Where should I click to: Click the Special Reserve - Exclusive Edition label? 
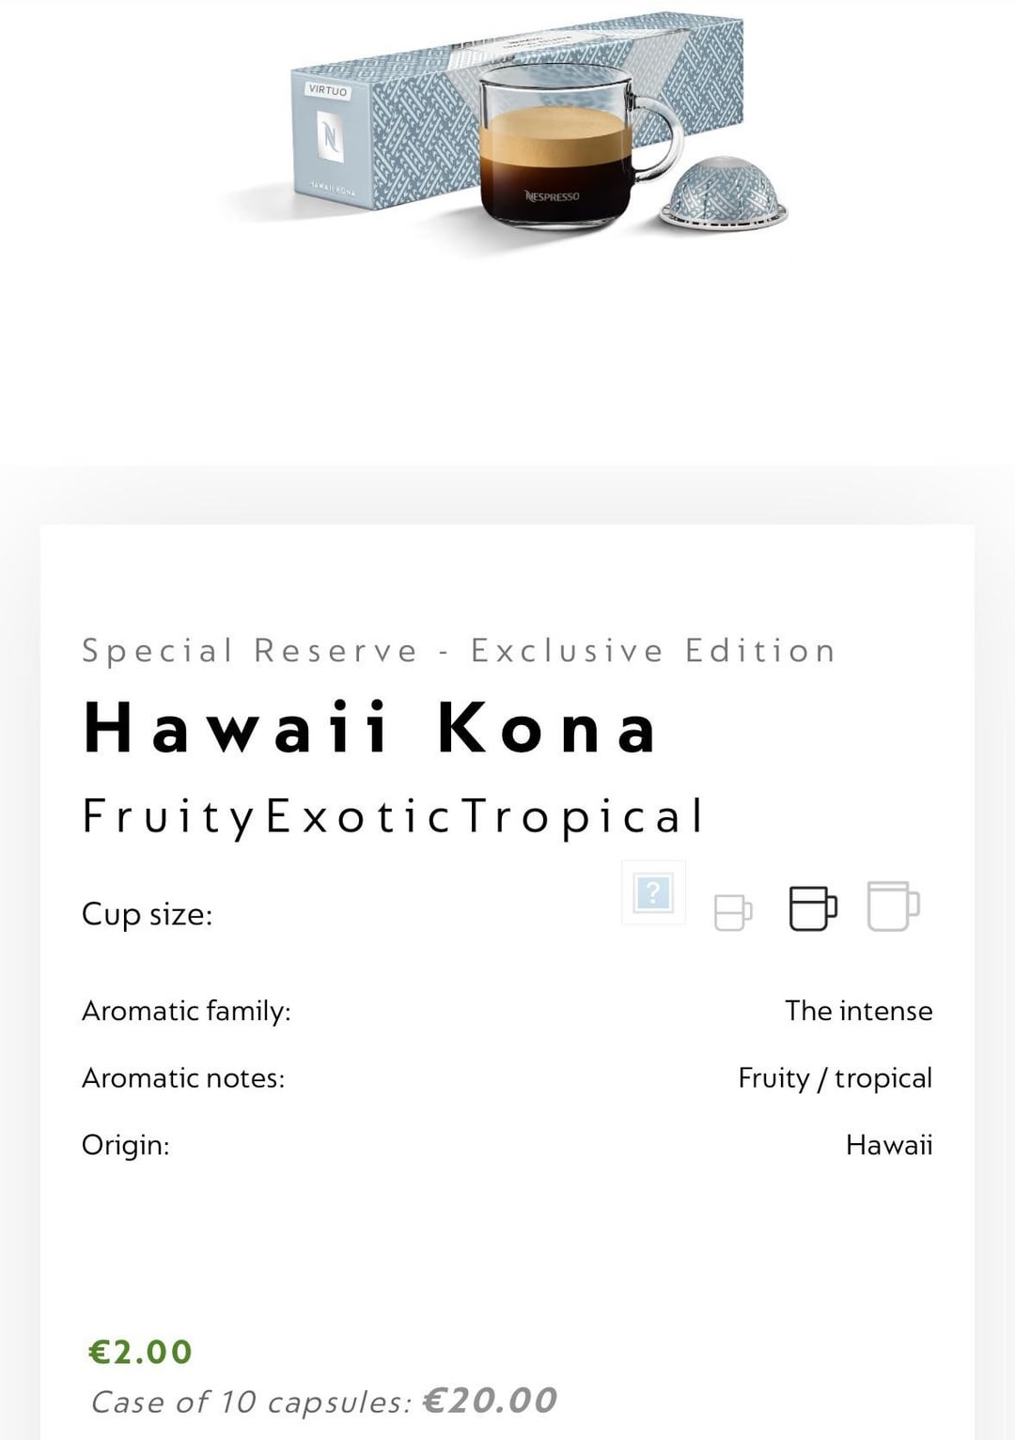click(x=459, y=651)
